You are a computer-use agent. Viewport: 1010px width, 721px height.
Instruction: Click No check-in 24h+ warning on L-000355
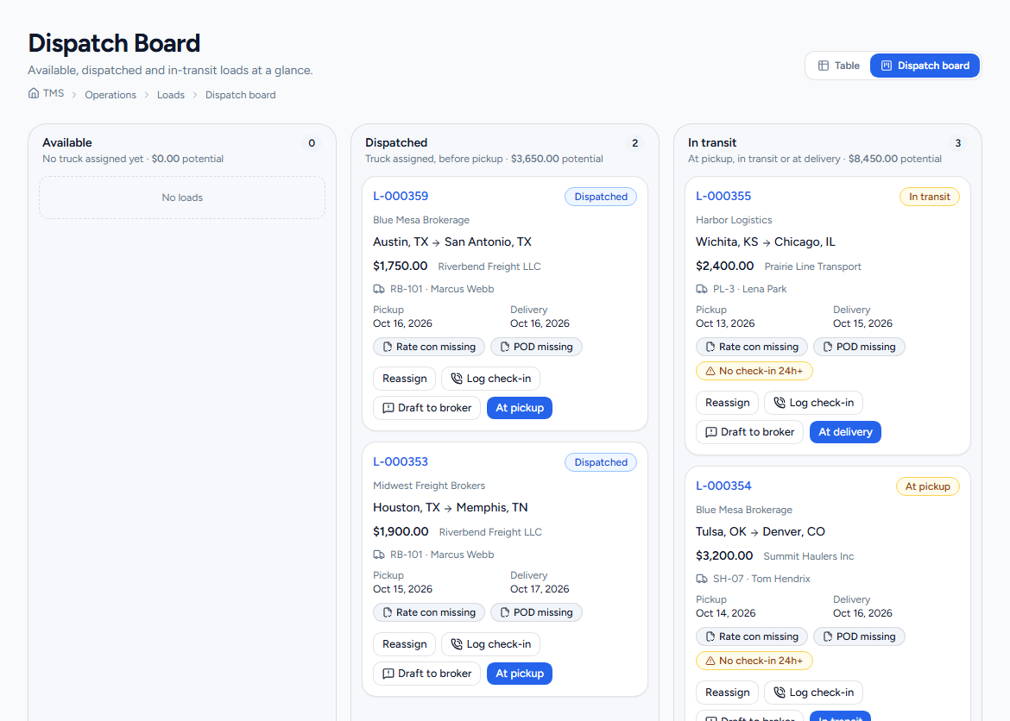tap(754, 371)
